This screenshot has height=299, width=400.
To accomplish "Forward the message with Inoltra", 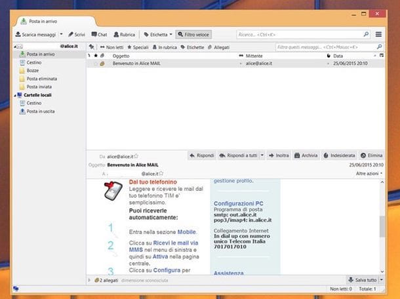I will click(279, 155).
